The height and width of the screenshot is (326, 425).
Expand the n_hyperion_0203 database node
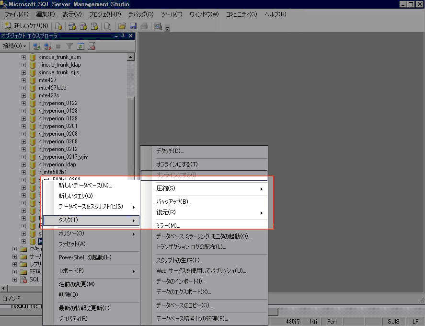point(23,134)
